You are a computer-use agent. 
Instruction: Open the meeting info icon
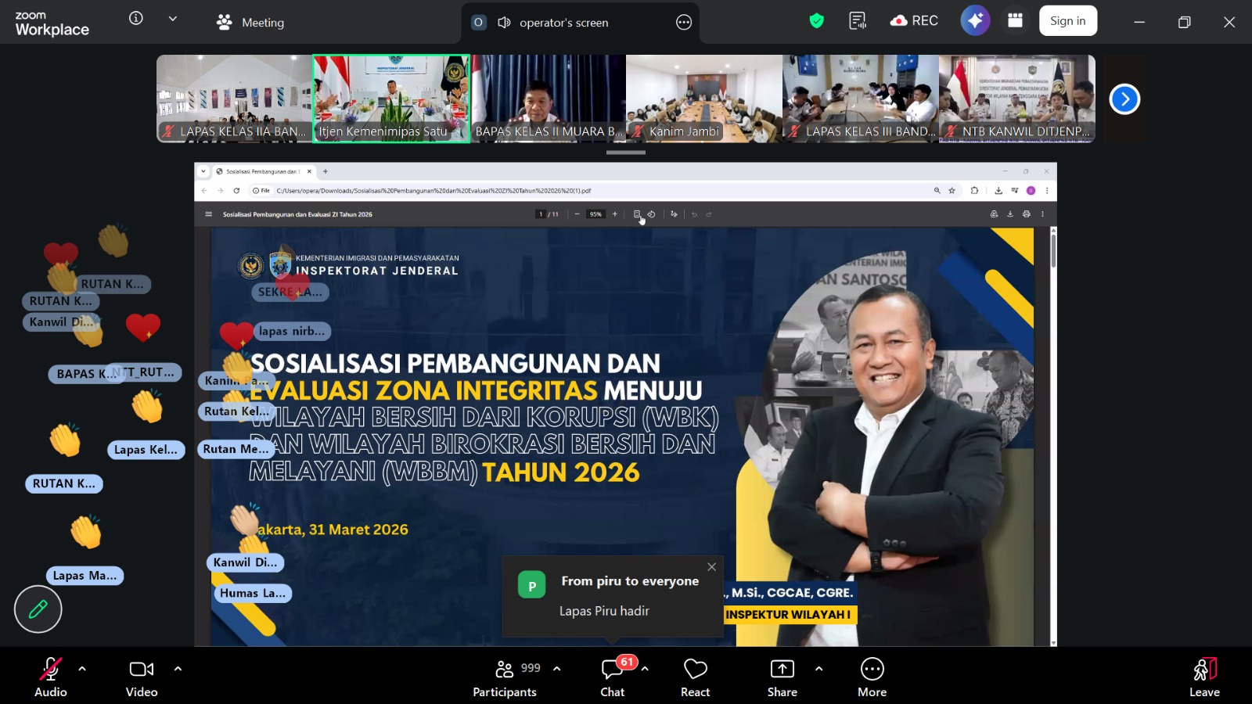tap(136, 19)
